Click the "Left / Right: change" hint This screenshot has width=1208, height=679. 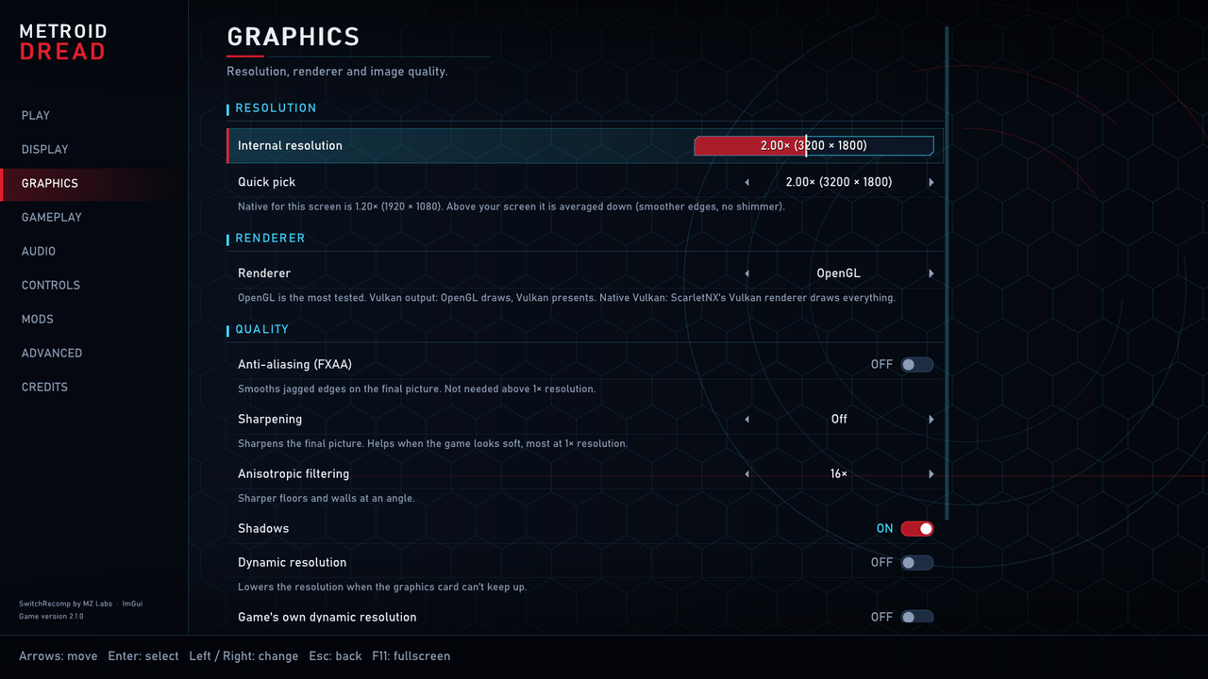point(243,656)
